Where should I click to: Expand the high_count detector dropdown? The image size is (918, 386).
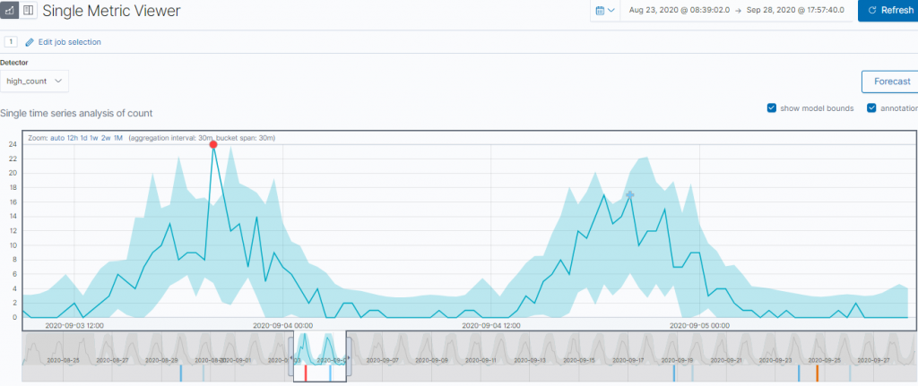tap(35, 81)
